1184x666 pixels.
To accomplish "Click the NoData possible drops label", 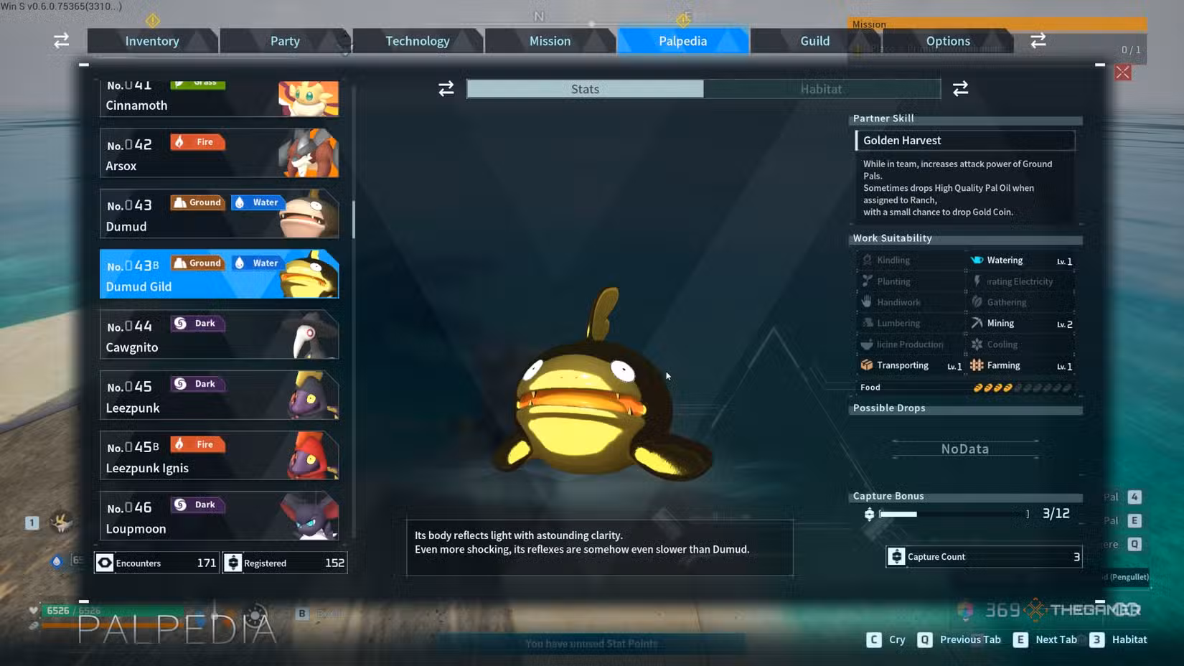I will pyautogui.click(x=965, y=449).
